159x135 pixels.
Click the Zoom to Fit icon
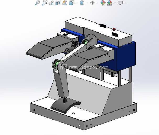[x=37, y=3]
